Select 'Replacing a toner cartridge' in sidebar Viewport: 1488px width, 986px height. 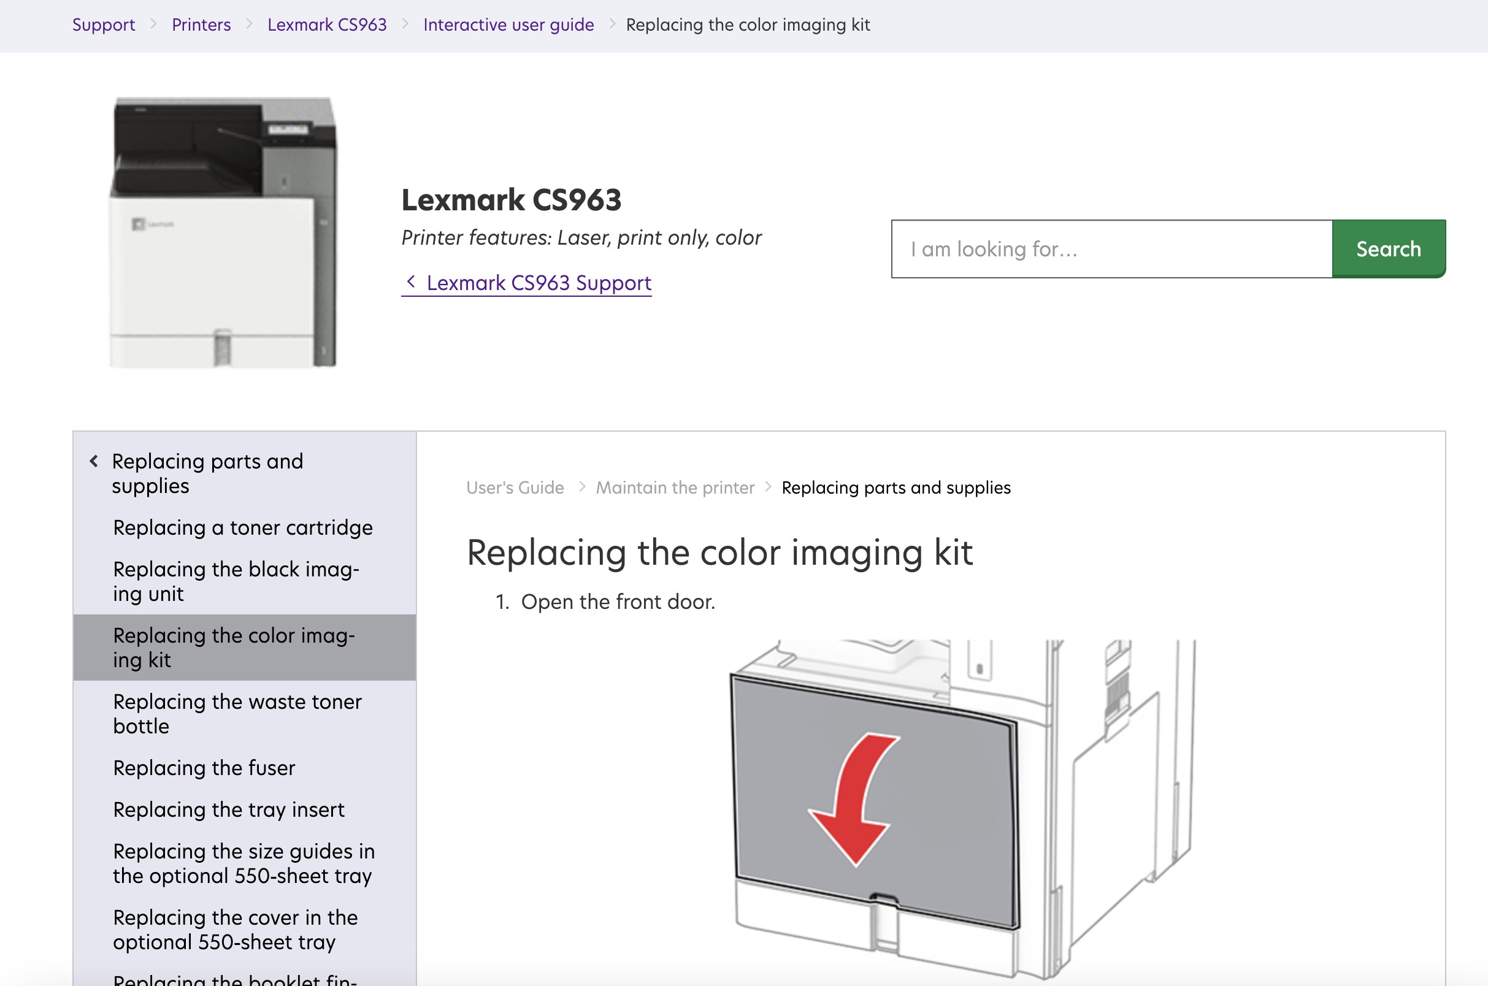coord(243,527)
